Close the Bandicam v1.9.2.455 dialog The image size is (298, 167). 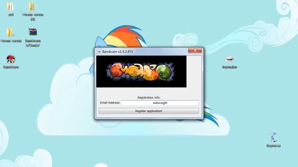195,51
